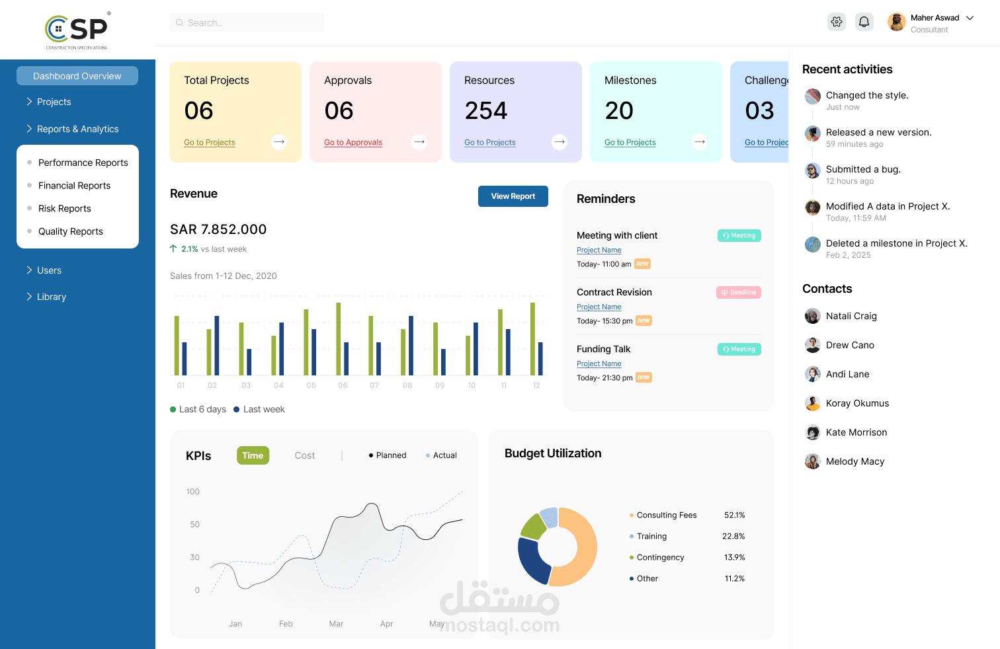
Task: Select the Other budget legend entry
Action: 644,578
